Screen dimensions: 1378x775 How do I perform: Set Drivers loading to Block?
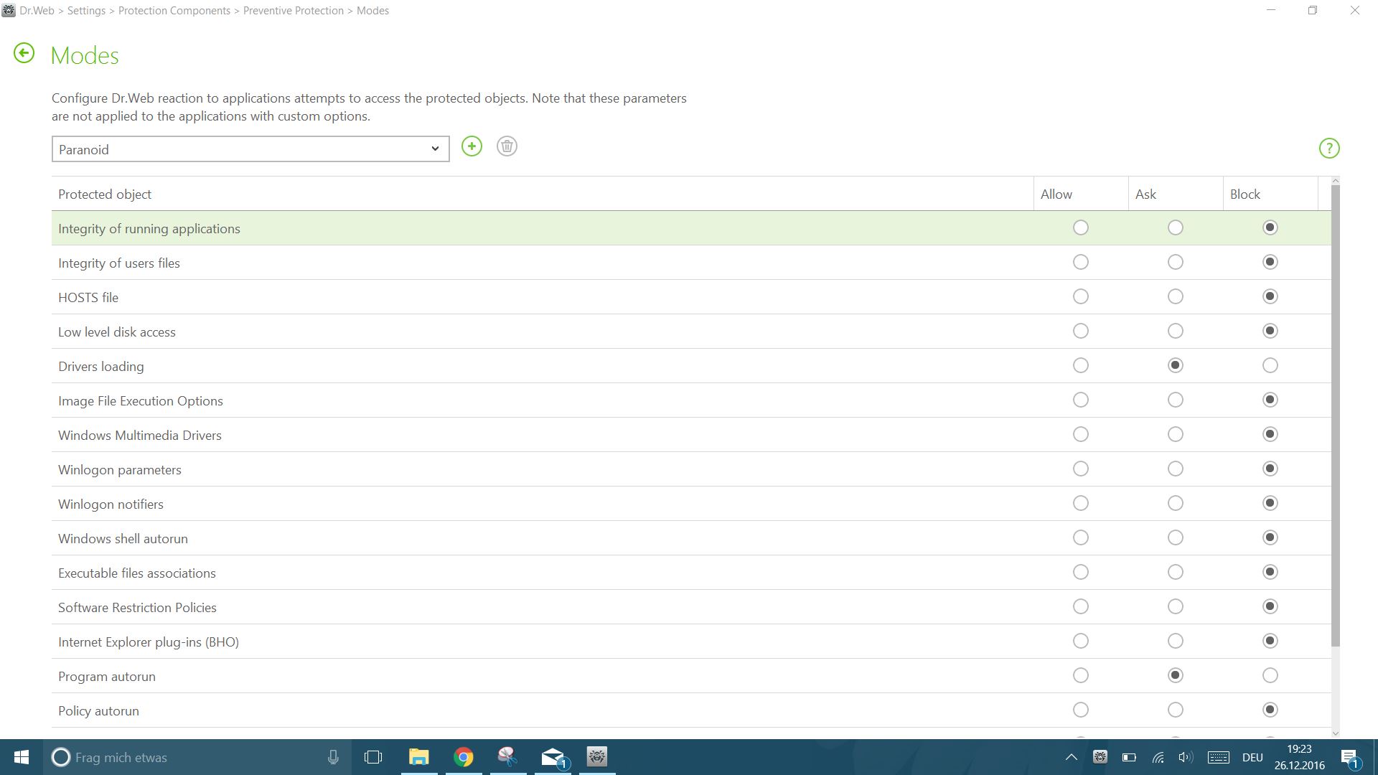1270,366
